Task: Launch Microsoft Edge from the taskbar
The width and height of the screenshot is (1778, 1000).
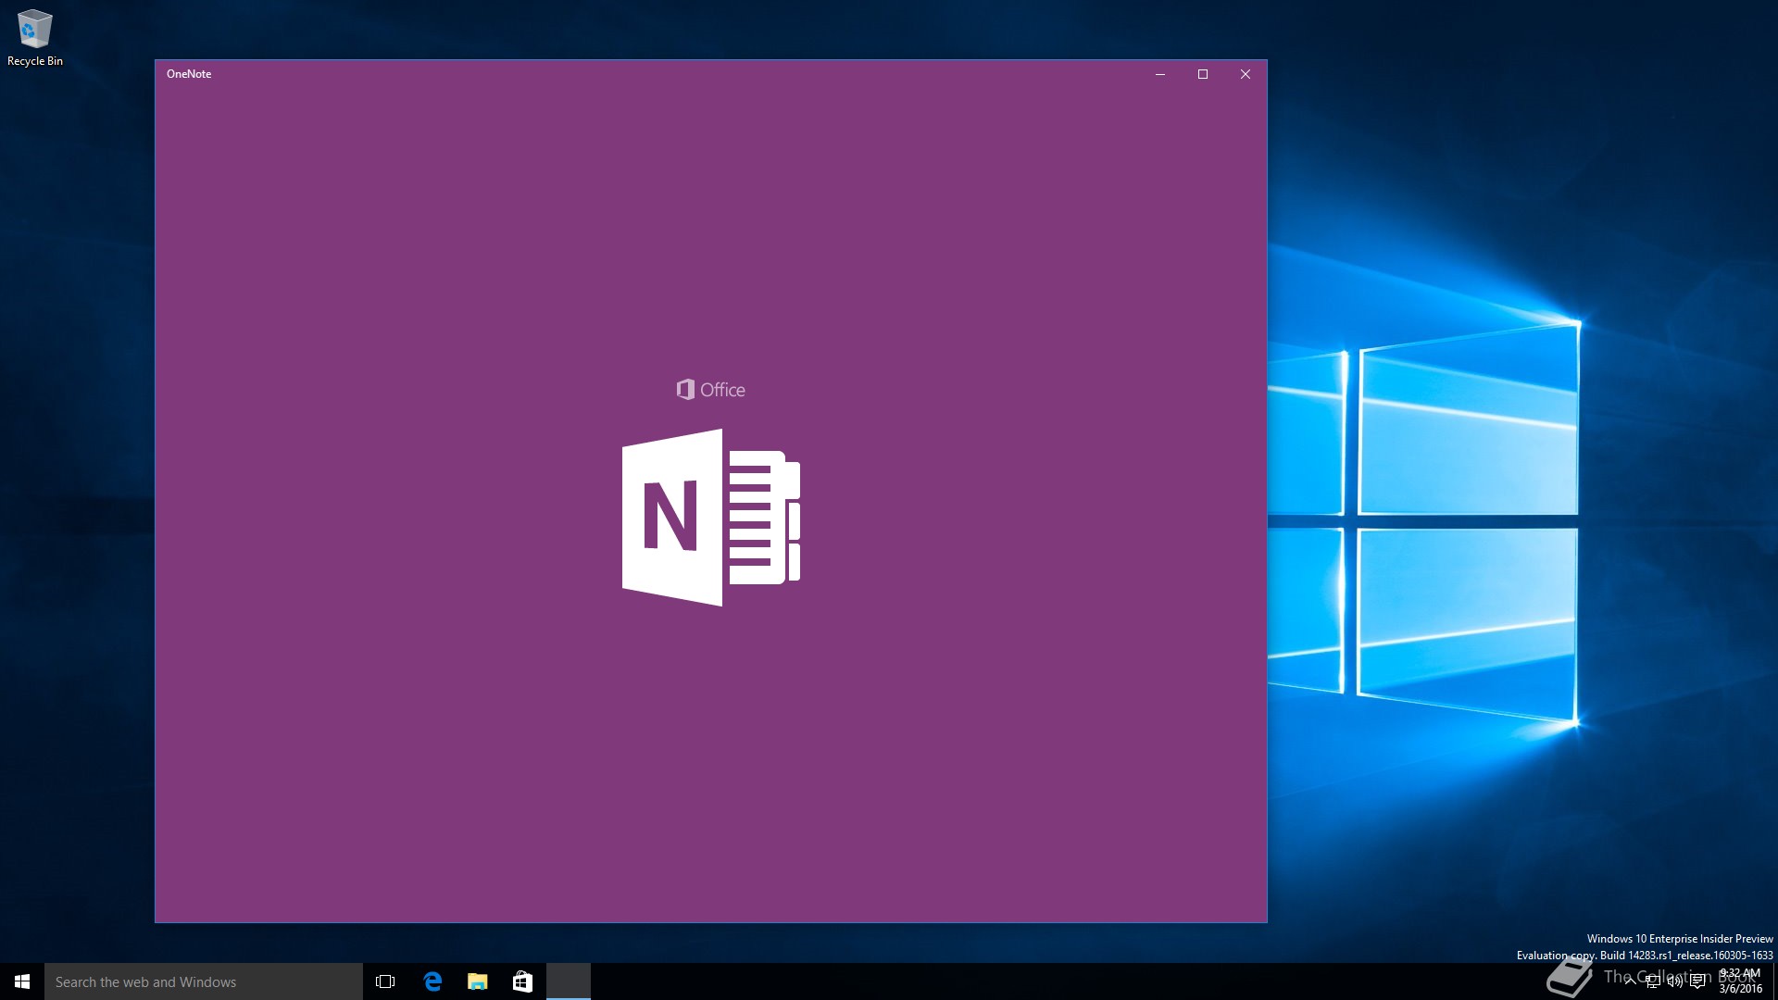Action: [432, 981]
